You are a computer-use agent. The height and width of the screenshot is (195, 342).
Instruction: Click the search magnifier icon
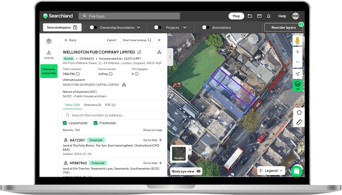[x=85, y=16]
